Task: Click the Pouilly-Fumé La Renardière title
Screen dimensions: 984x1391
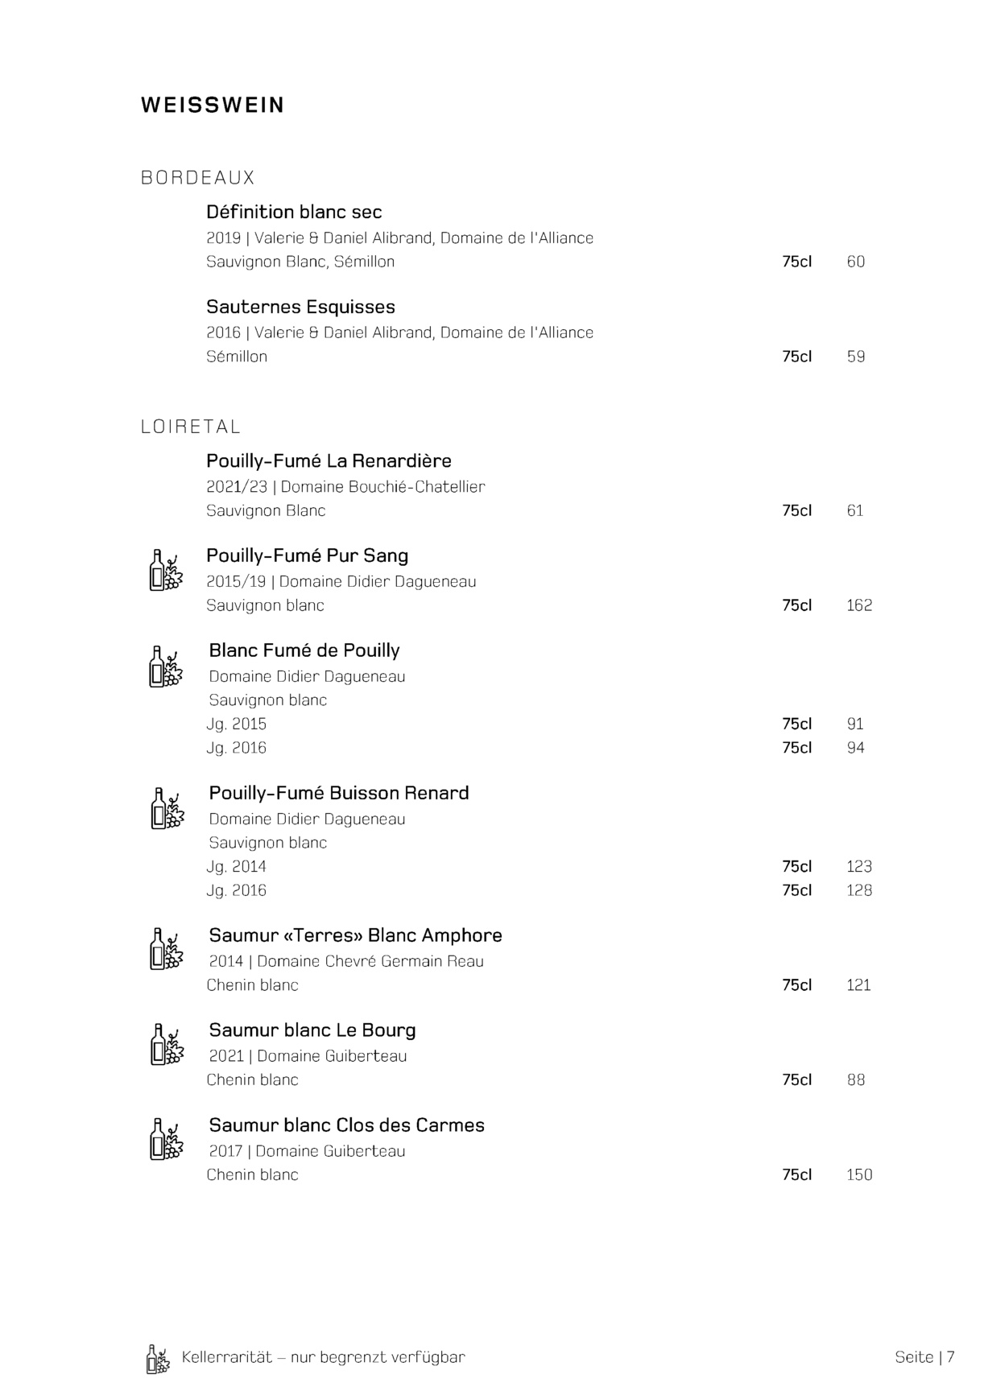Action: pos(329,460)
